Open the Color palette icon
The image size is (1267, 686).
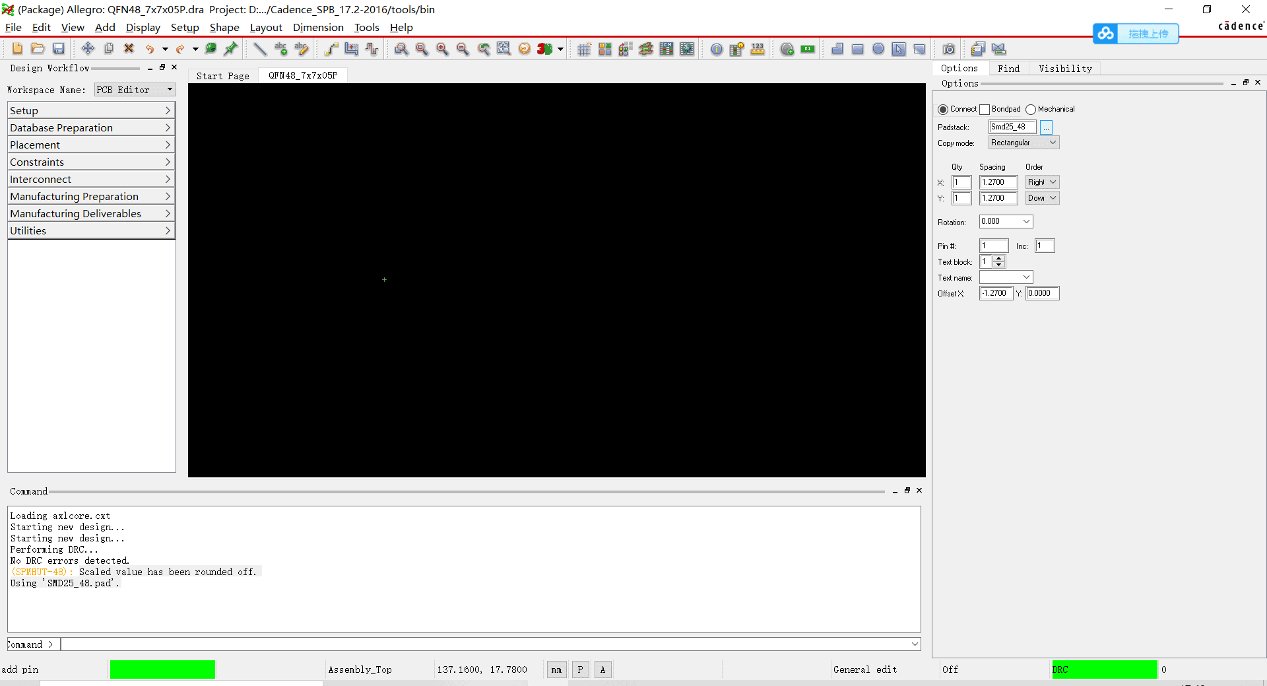[x=605, y=49]
